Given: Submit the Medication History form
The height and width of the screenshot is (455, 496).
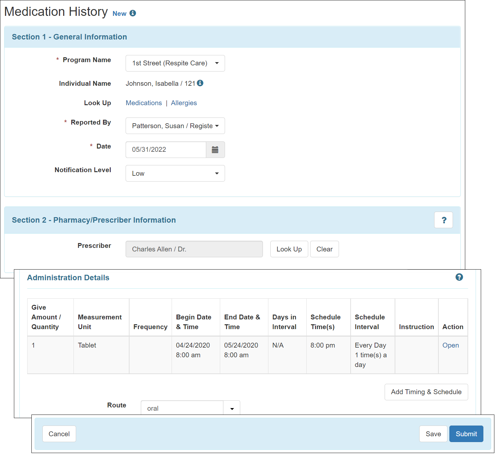Looking at the screenshot, I should click(466, 434).
